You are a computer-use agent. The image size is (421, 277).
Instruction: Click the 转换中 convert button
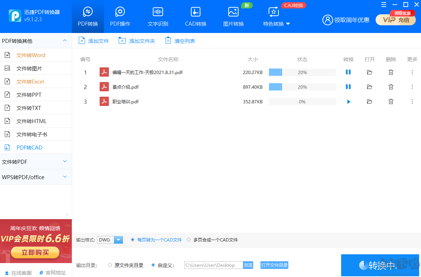tap(380, 265)
